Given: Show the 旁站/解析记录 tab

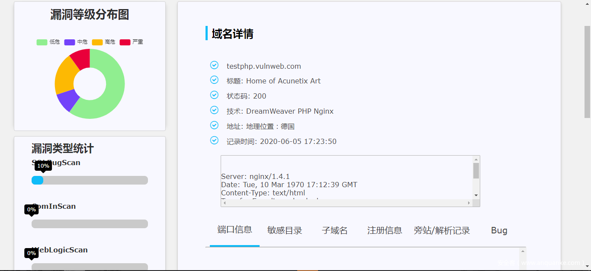Looking at the screenshot, I should click(441, 231).
